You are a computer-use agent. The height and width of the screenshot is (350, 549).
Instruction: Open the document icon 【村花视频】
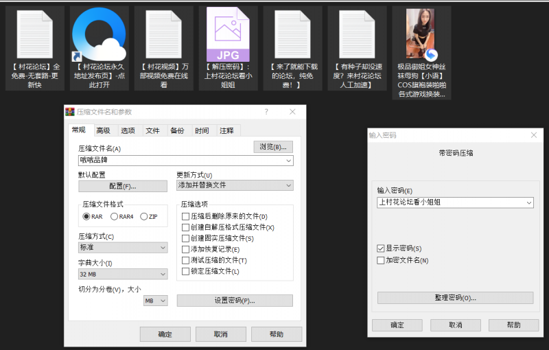coord(163,34)
